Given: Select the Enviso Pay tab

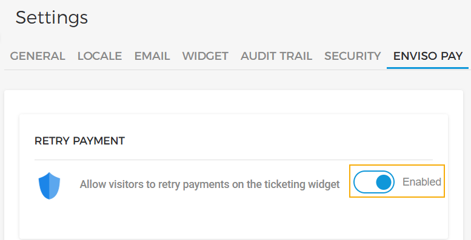Looking at the screenshot, I should click(428, 56).
